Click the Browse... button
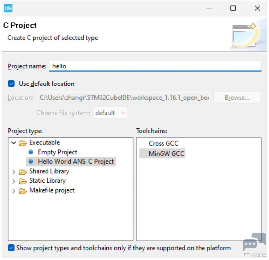 237,98
